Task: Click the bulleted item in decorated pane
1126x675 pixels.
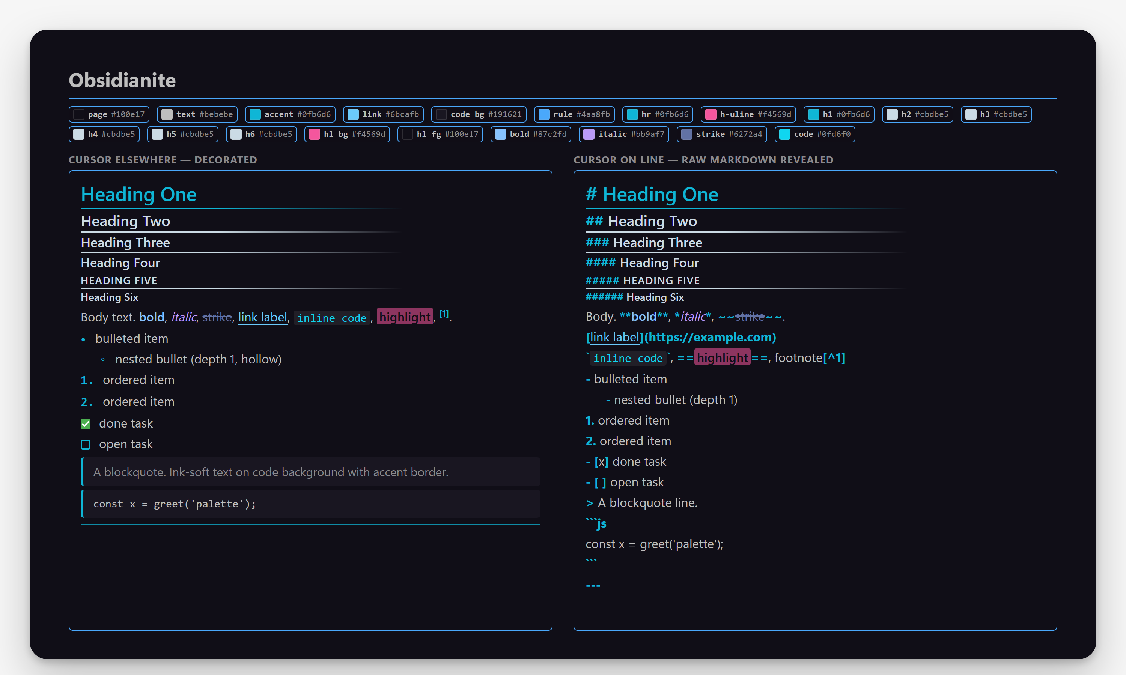Action: tap(131, 338)
